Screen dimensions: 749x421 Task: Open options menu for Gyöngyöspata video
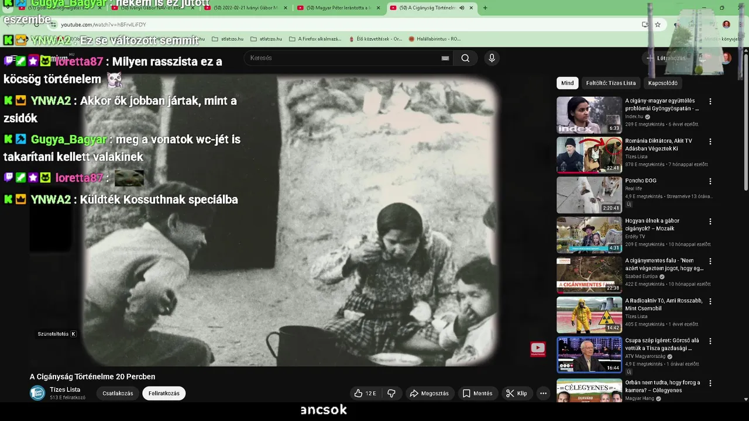click(710, 102)
